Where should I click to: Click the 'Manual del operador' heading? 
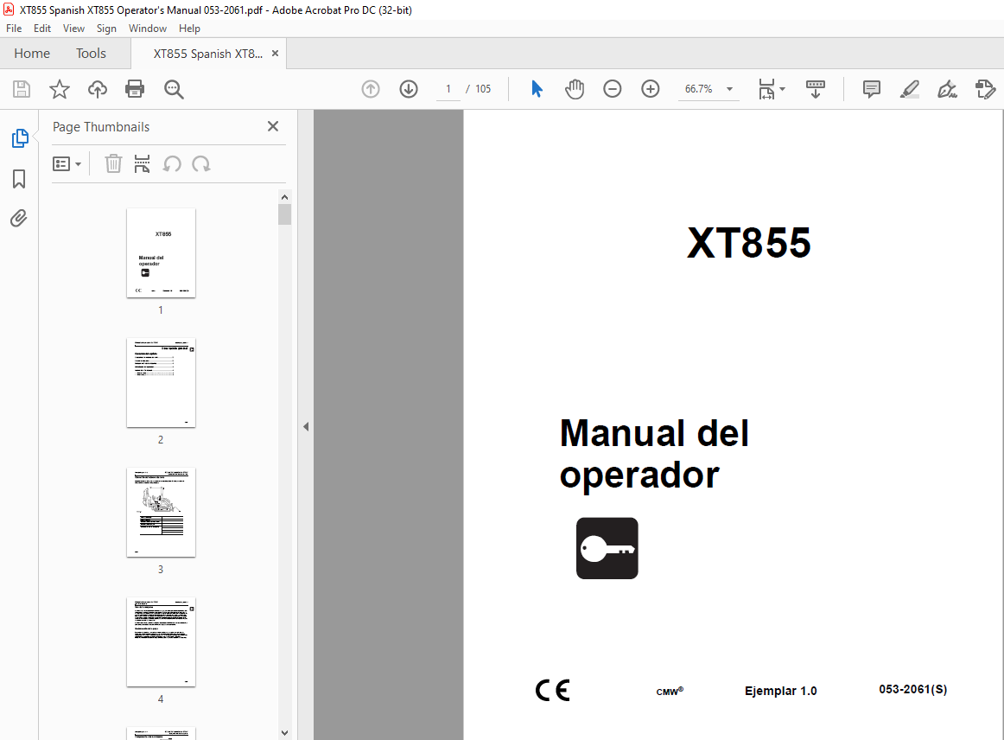tap(654, 454)
